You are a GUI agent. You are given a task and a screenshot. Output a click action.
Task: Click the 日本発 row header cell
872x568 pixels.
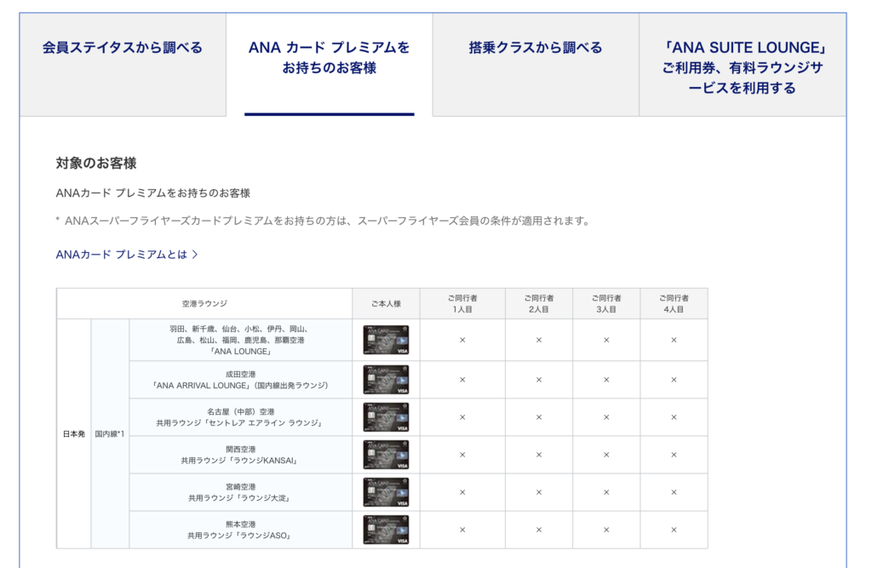(x=73, y=433)
